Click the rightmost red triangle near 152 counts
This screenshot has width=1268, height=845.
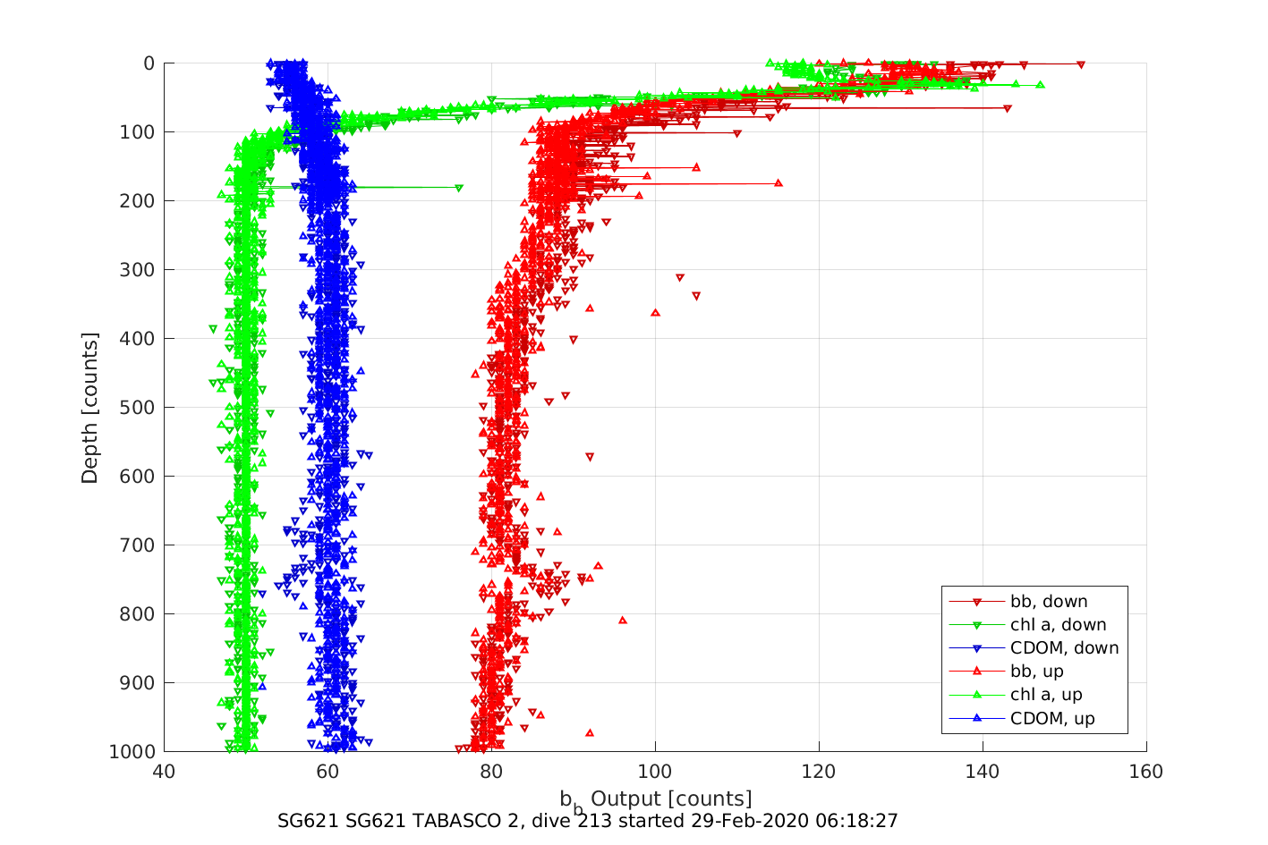(1081, 64)
